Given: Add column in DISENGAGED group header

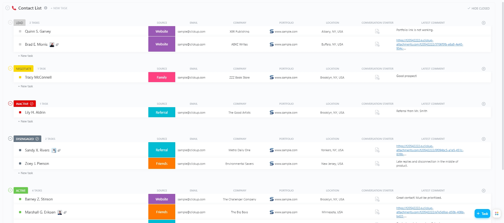Looking at the screenshot, I should (484, 139).
